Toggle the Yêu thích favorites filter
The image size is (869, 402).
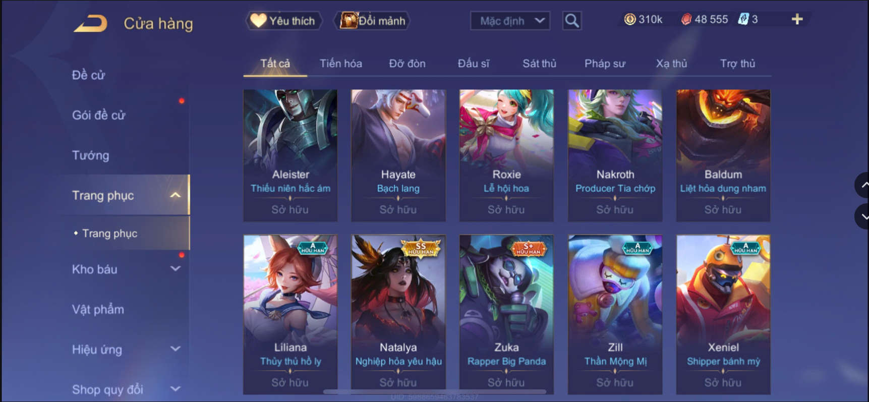pyautogui.click(x=284, y=21)
